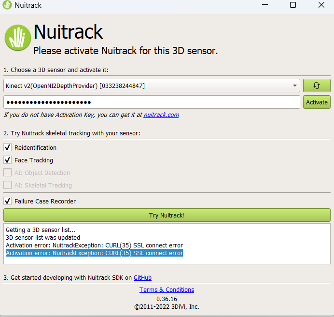Maximize the Nuitrack window
The image size is (334, 317).
click(293, 5)
